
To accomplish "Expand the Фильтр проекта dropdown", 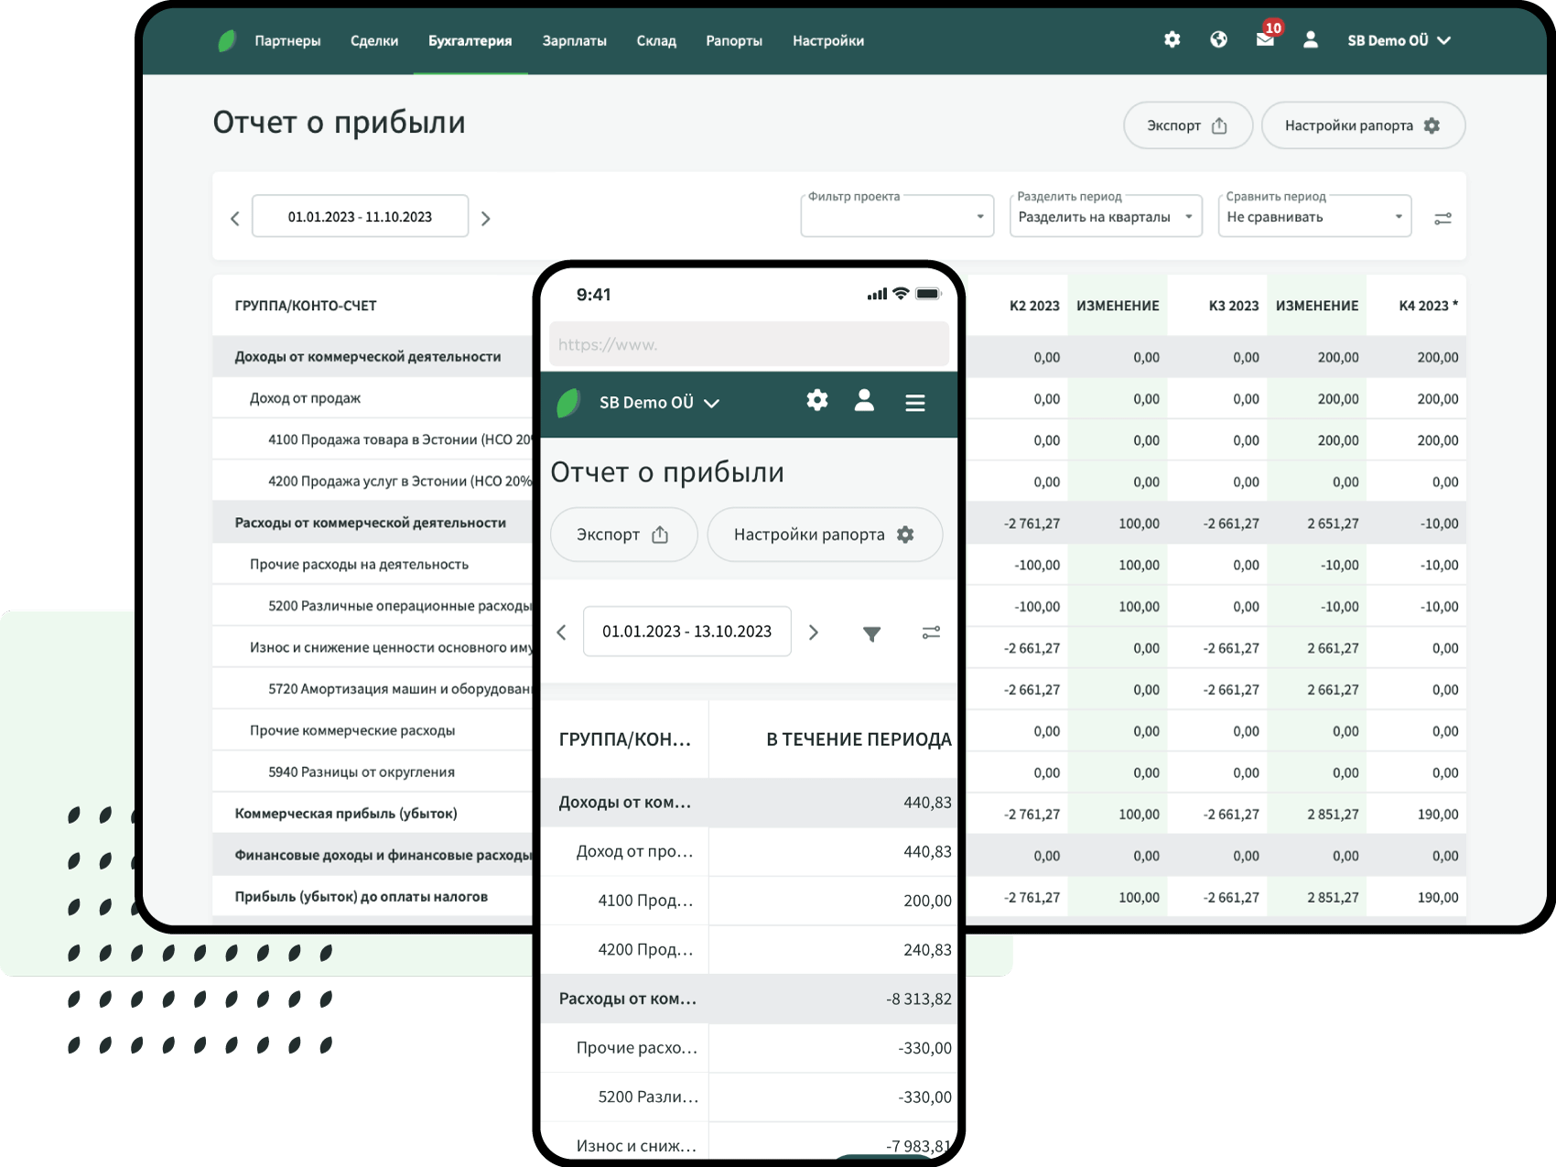I will (x=896, y=217).
